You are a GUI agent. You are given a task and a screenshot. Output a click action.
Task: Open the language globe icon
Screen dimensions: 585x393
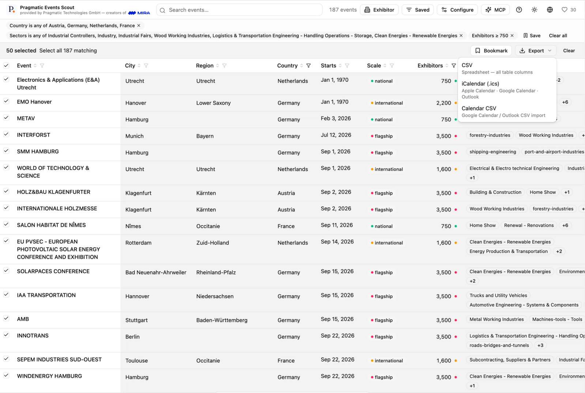550,10
